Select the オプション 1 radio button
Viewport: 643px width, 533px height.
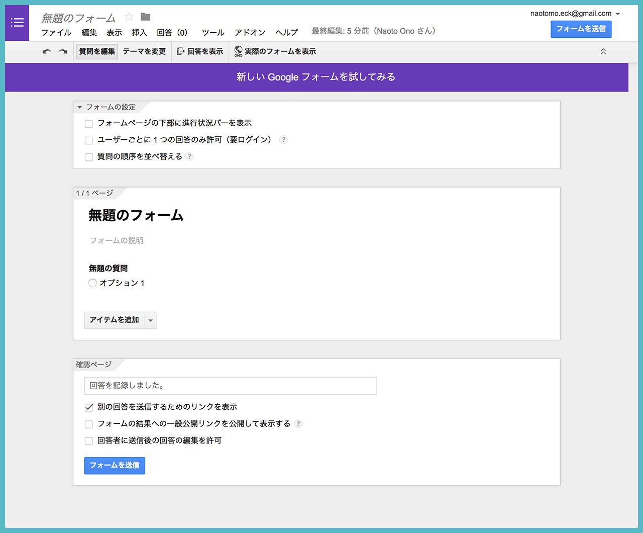pyautogui.click(x=92, y=283)
